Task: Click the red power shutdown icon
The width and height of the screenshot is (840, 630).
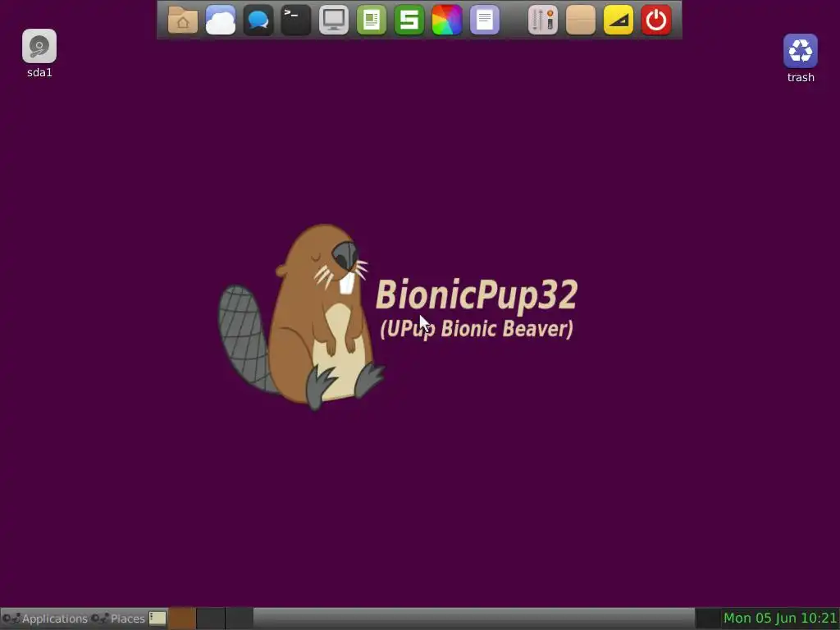Action: 656,20
